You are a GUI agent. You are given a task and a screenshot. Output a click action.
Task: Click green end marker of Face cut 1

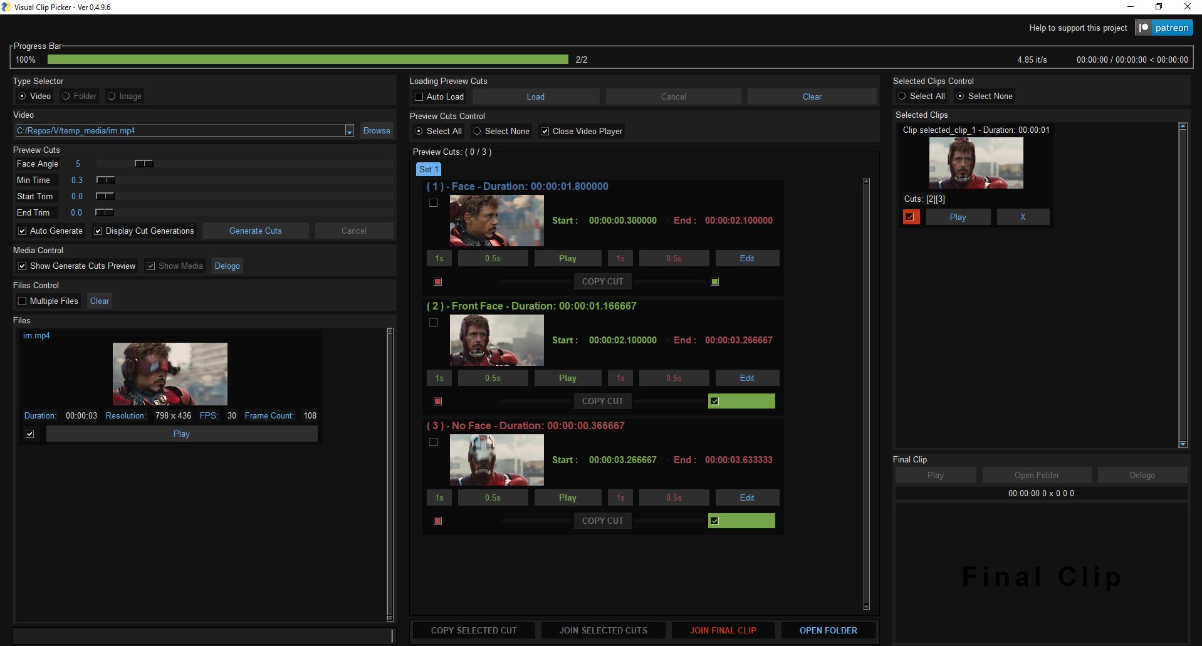point(714,282)
